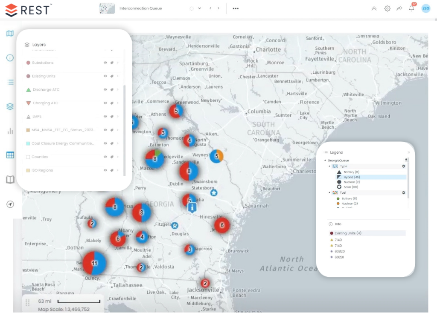
Task: Click the star marker near Statesboro
Action: tap(214, 193)
